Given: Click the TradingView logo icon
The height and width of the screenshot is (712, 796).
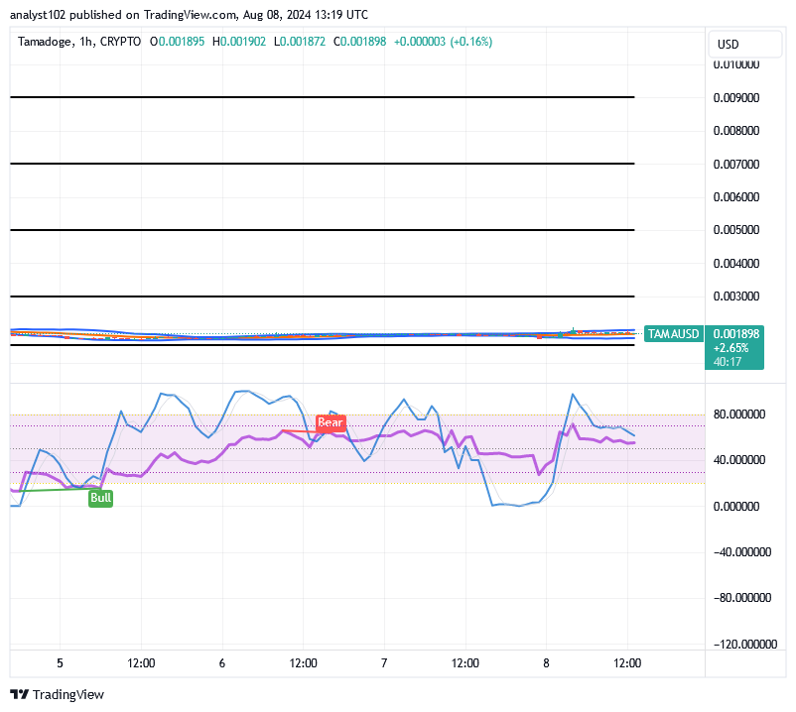Looking at the screenshot, I should 19,694.
